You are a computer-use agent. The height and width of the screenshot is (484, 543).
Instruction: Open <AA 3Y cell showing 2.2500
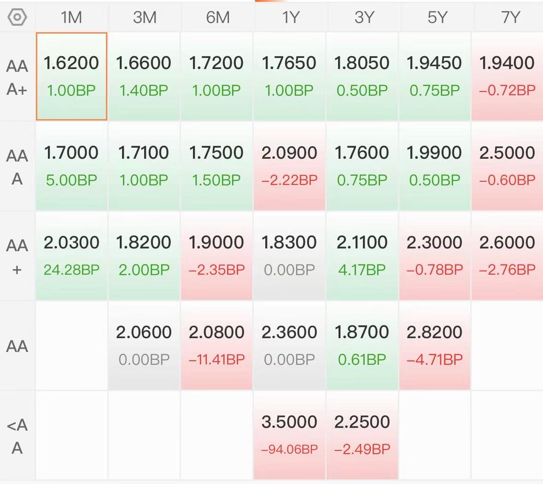[362, 436]
